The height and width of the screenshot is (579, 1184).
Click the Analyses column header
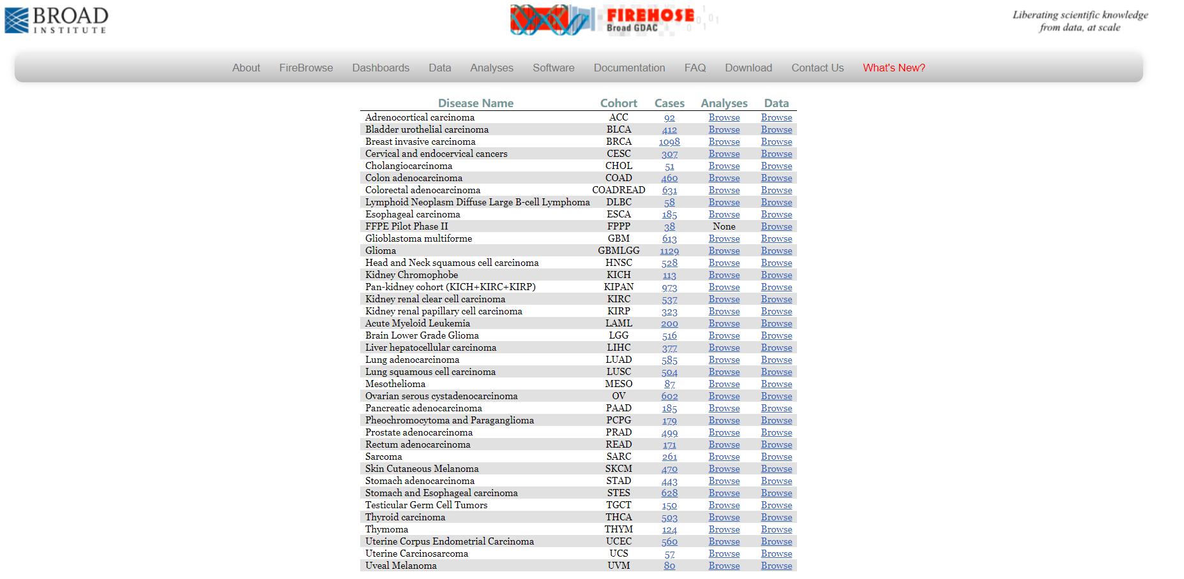tap(724, 103)
